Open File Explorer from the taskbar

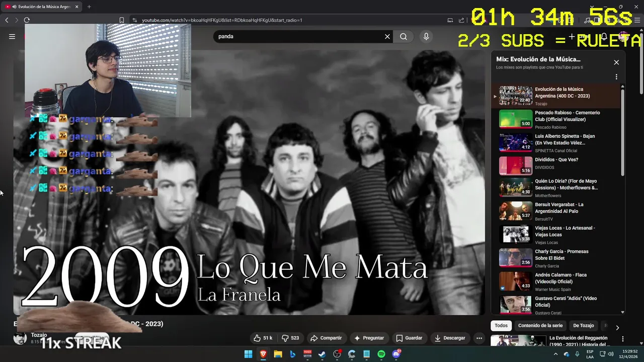[x=278, y=354]
